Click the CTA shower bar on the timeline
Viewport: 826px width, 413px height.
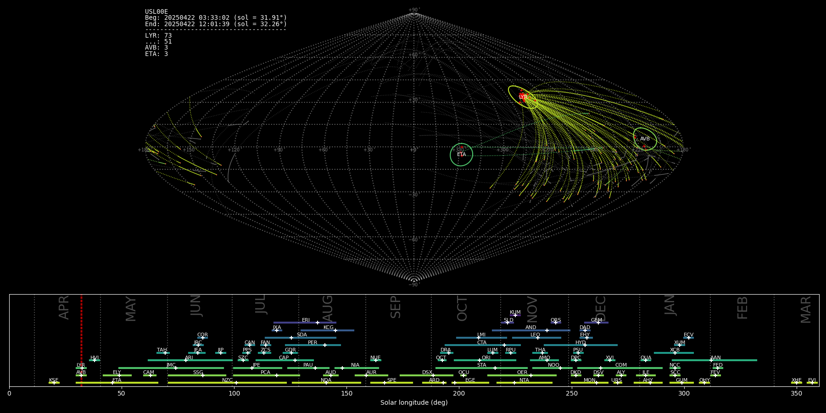point(483,345)
